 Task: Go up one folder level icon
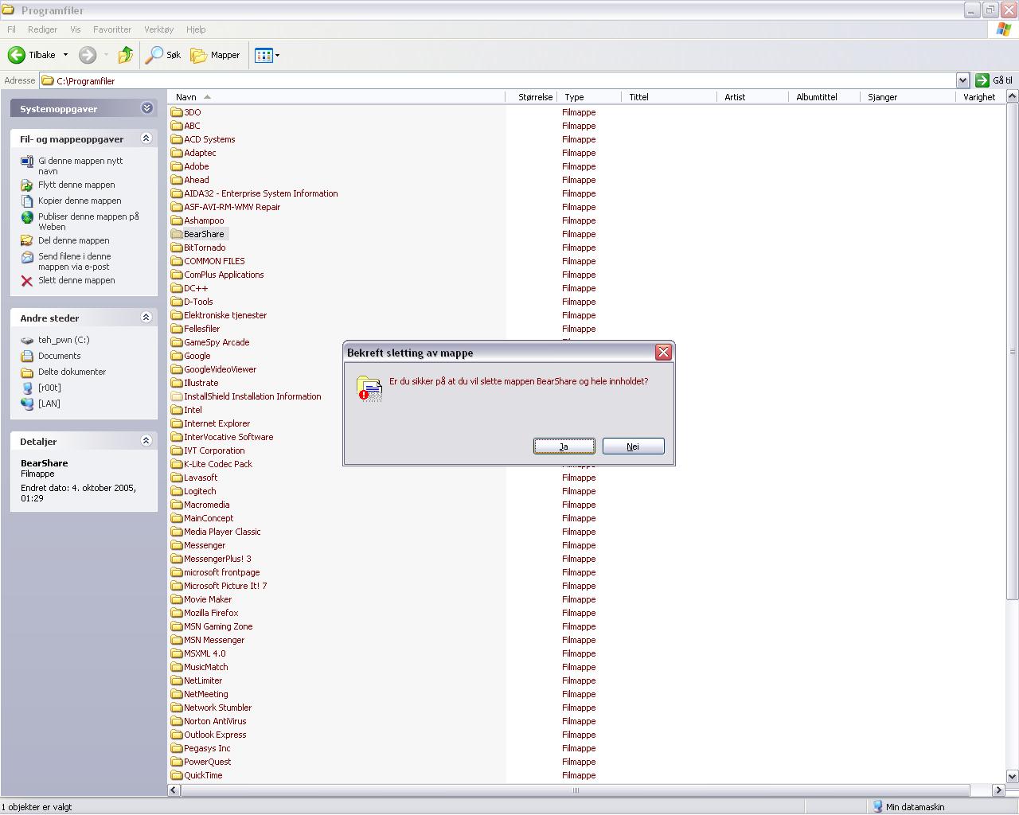125,55
